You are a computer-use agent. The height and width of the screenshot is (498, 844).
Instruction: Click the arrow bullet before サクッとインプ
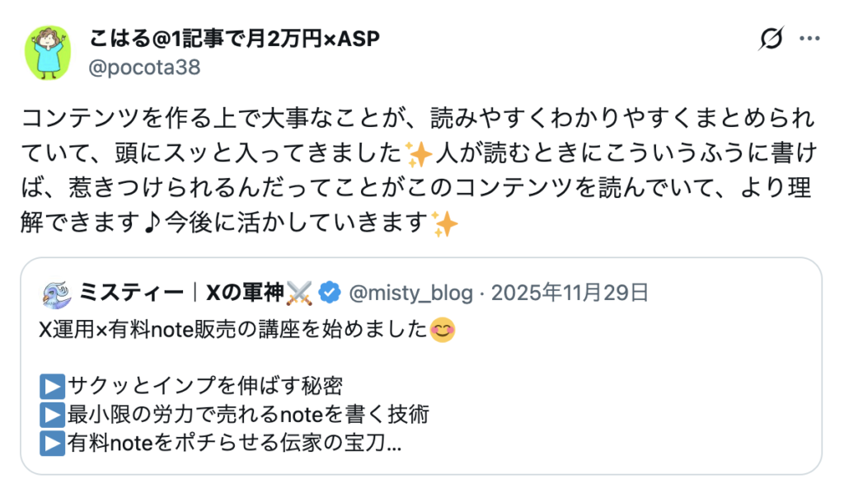[x=52, y=385]
